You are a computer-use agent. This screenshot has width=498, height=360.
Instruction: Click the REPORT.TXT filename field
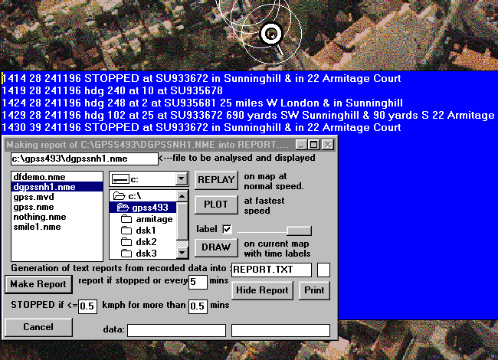pyautogui.click(x=271, y=270)
